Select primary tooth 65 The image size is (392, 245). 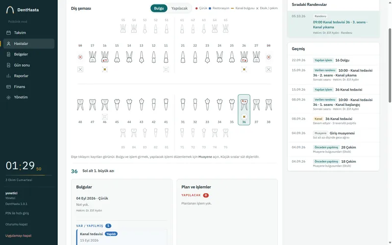tap(225, 28)
